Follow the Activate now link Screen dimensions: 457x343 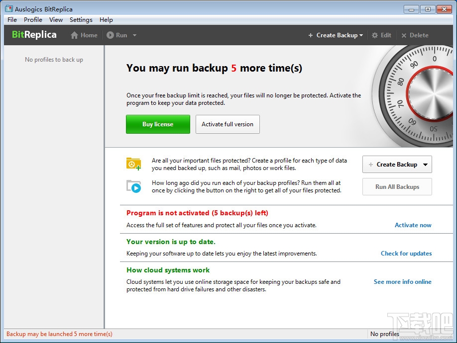pos(413,225)
